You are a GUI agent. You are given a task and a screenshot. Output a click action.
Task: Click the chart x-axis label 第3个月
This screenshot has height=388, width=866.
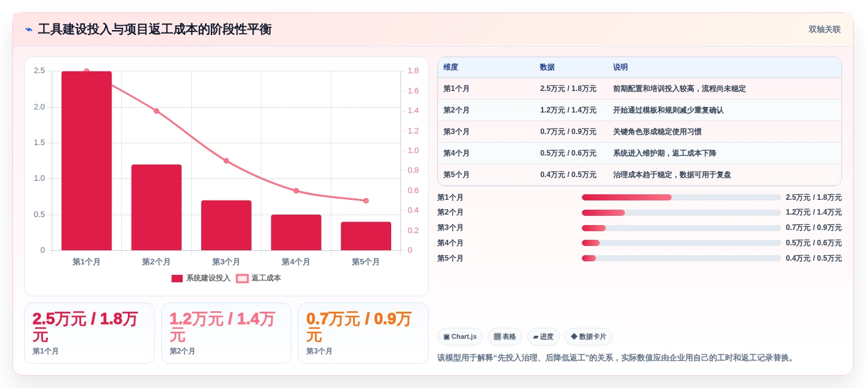click(226, 262)
